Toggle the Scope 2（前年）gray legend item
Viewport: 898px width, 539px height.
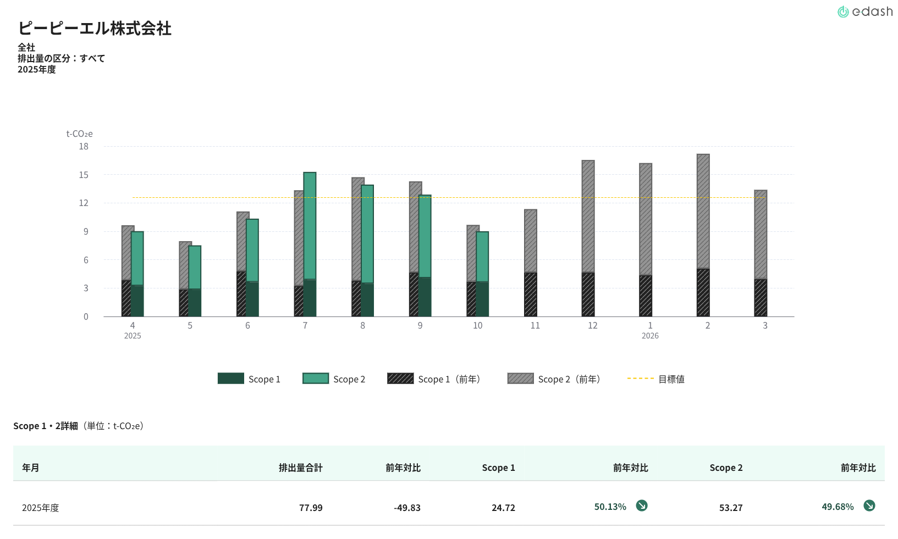(554, 379)
